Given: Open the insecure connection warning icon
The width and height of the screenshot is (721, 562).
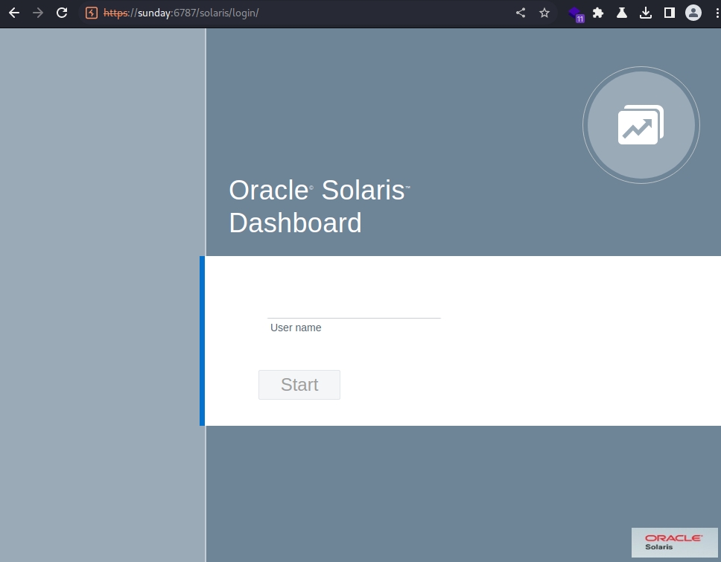Looking at the screenshot, I should [x=92, y=13].
